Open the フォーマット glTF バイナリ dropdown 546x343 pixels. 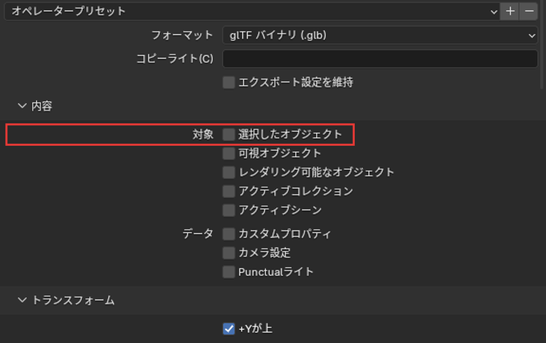coord(381,35)
